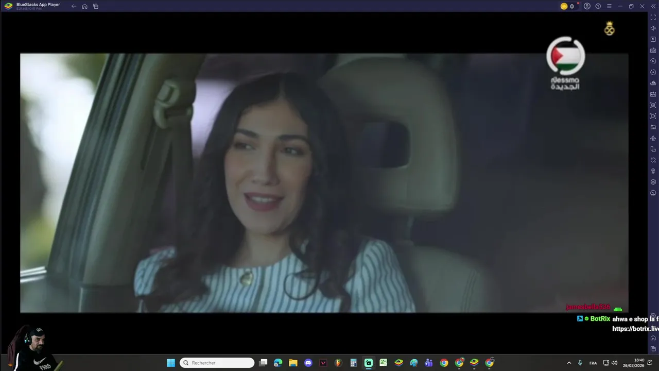Open Microsoft Teams from taskbar
This screenshot has width=659, height=371.
point(428,363)
